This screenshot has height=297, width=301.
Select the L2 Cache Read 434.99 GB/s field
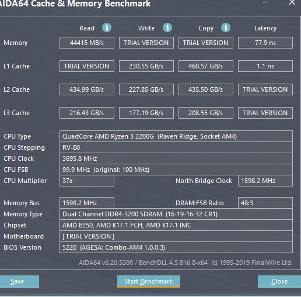coord(87,89)
